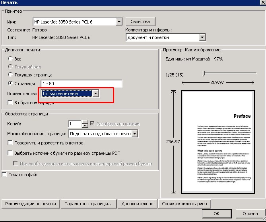Click the Копий number input field
266x222 pixels.
(74, 124)
